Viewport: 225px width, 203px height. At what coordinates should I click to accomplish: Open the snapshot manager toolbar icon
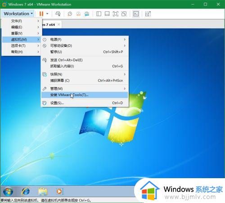[x=87, y=14]
